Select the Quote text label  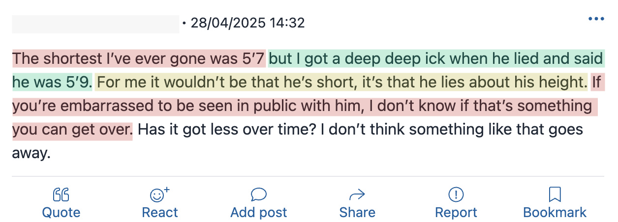(x=61, y=212)
